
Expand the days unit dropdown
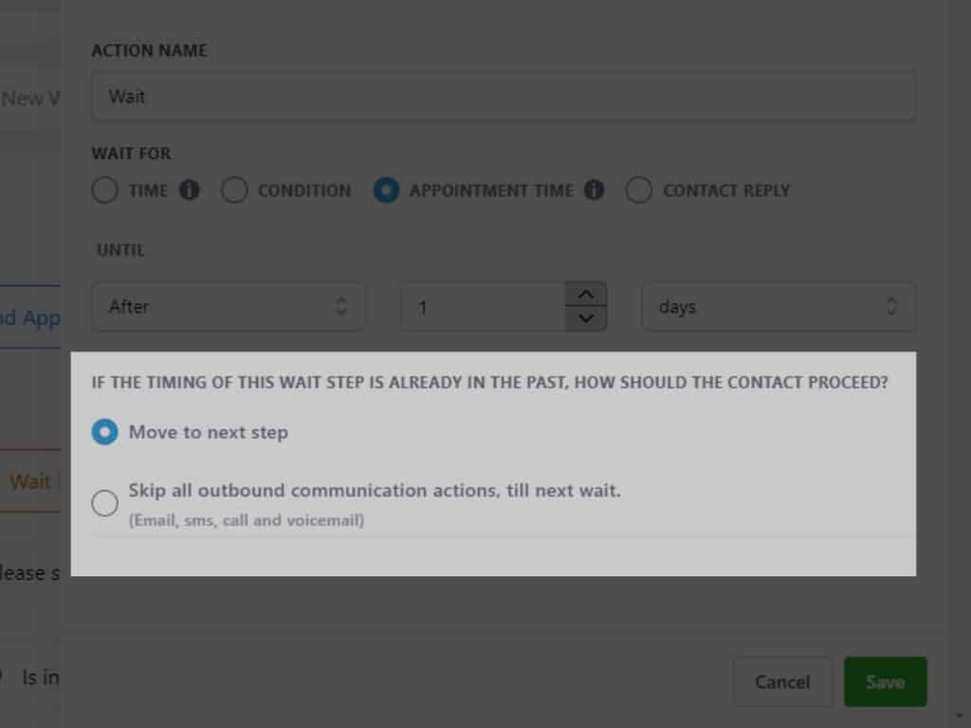pos(779,306)
